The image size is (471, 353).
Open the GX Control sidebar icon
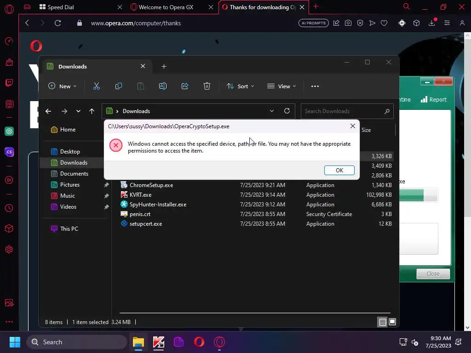click(x=9, y=41)
